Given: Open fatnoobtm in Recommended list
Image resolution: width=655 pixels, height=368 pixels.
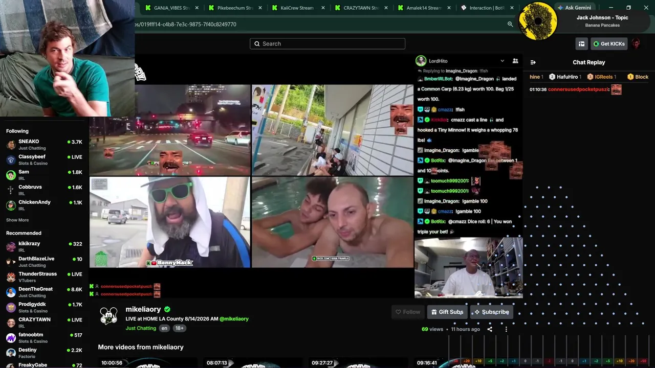Looking at the screenshot, I should [45, 338].
